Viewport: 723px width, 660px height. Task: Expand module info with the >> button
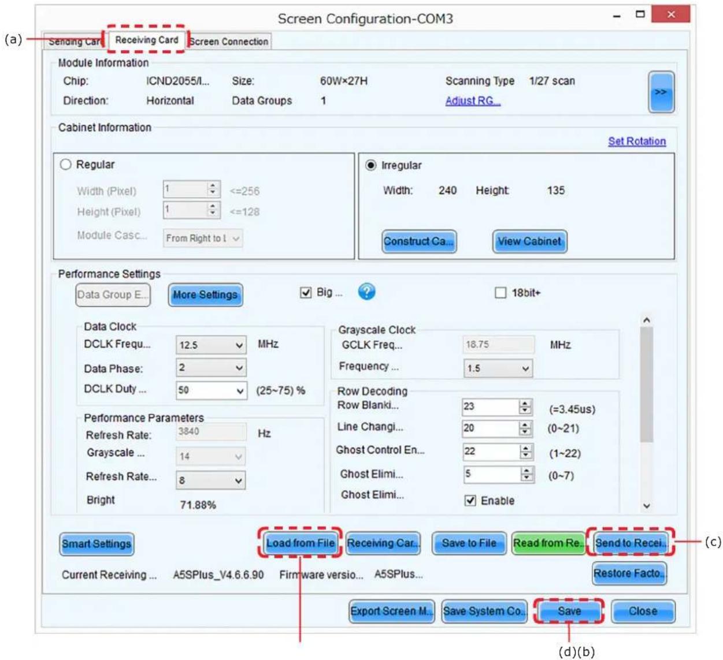[661, 92]
